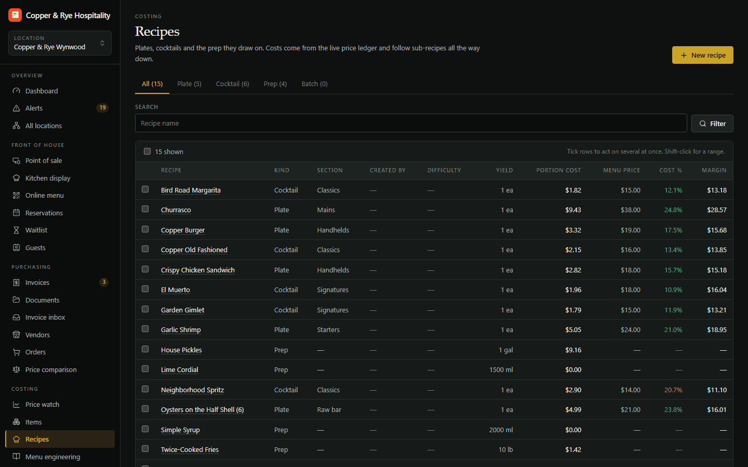Click the Vendors storefront icon

point(16,335)
